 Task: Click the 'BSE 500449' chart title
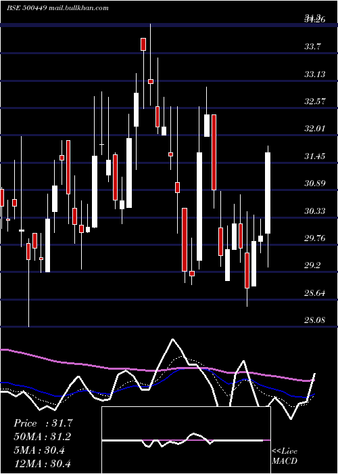pyautogui.click(x=26, y=8)
